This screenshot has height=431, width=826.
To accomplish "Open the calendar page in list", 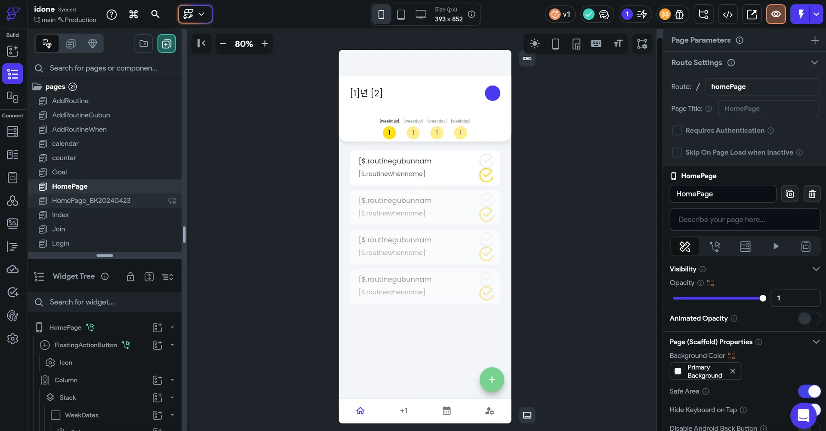I will tap(65, 144).
